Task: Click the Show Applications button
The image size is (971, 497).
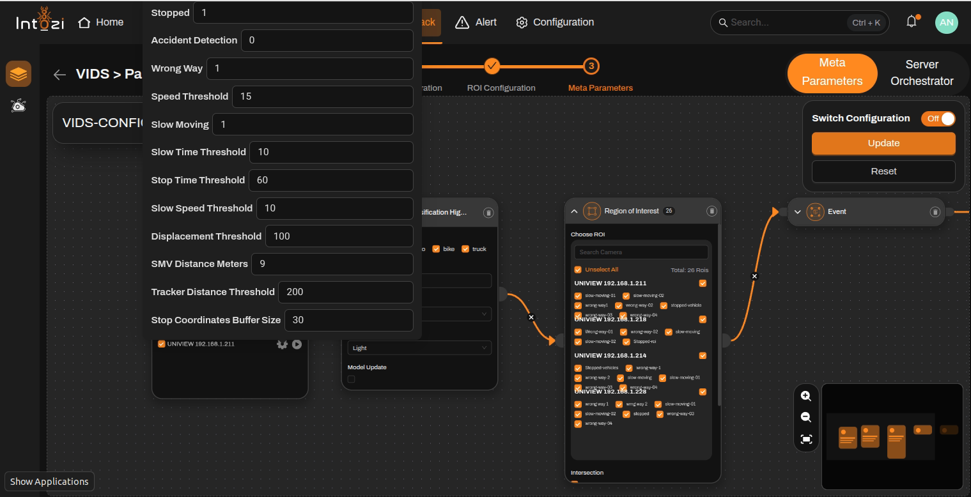Action: 49,482
